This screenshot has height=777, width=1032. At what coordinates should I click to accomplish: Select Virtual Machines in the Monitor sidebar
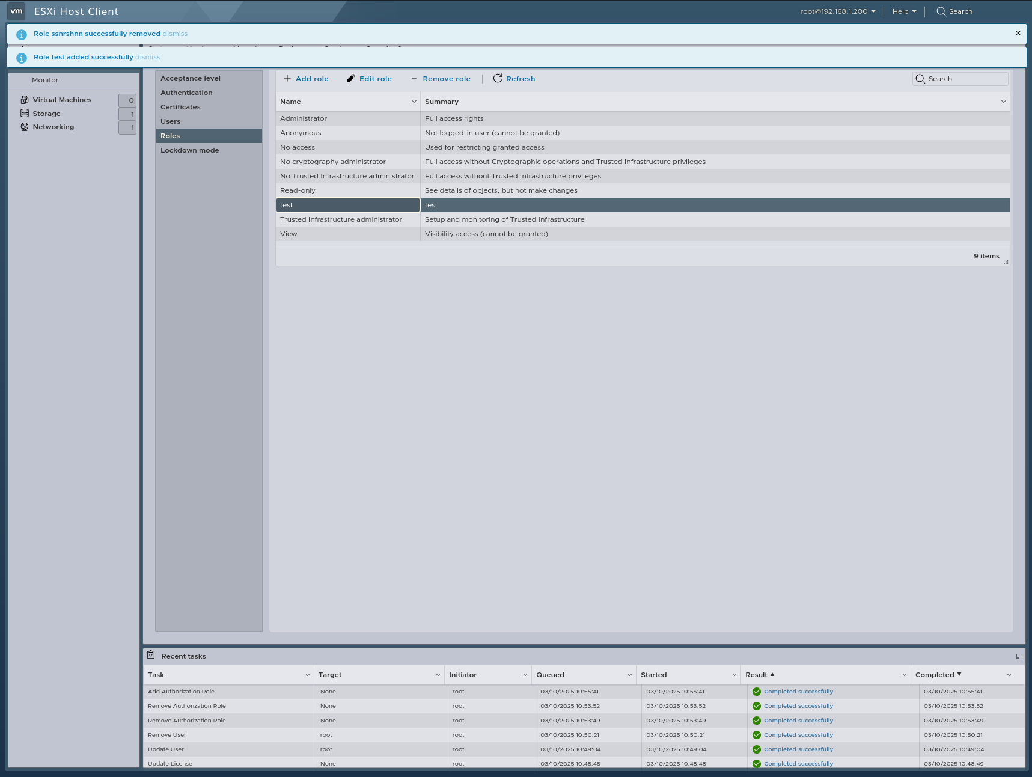[63, 99]
